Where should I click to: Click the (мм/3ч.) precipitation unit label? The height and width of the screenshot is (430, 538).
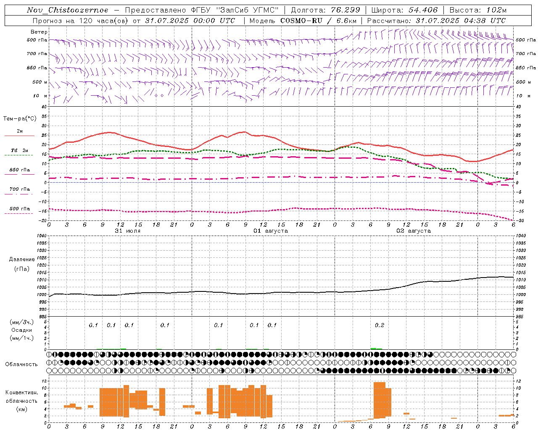pos(22,322)
